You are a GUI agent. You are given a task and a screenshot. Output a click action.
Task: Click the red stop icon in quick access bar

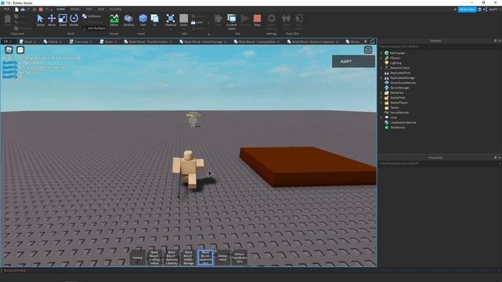click(41, 9)
